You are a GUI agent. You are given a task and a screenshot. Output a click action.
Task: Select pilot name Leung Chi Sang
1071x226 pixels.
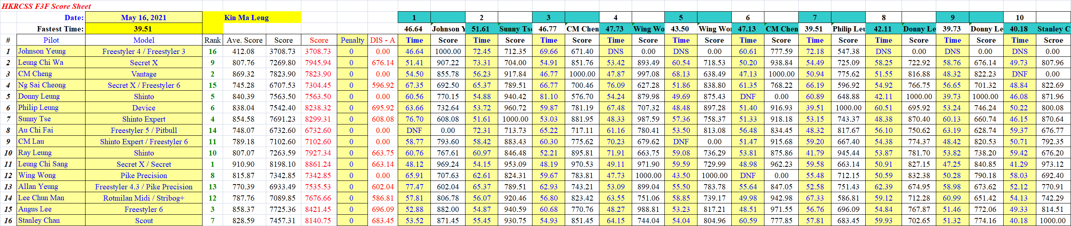[x=43, y=164]
